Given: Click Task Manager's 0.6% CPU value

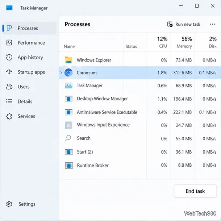Looking at the screenshot, I should coord(162,86).
